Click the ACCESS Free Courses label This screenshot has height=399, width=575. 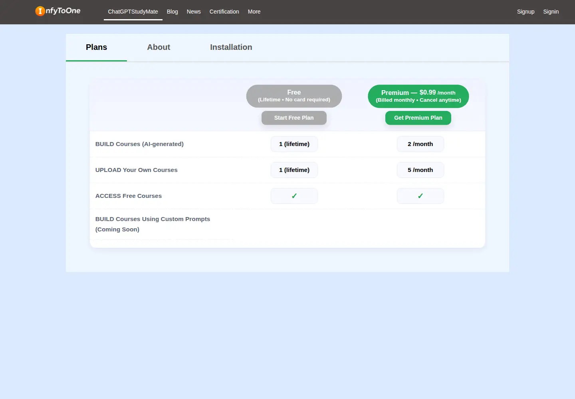[x=129, y=196]
